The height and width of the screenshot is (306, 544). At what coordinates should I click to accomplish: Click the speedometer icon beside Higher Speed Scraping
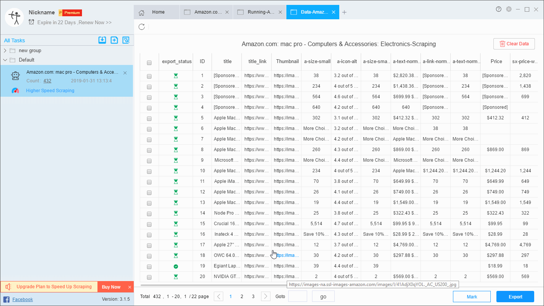[x=15, y=91]
